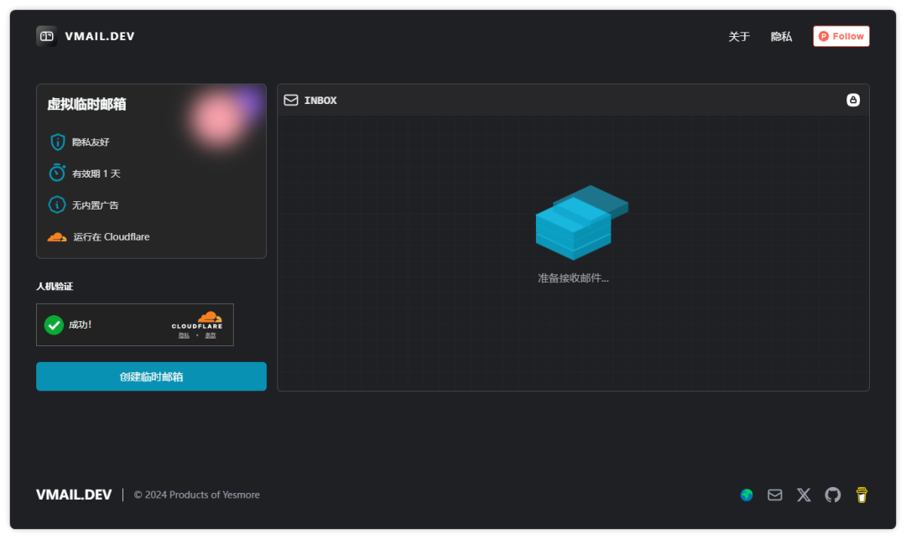Image resolution: width=906 pixels, height=539 pixels.
Task: Open the X (Twitter) icon in footer
Action: pyautogui.click(x=804, y=495)
